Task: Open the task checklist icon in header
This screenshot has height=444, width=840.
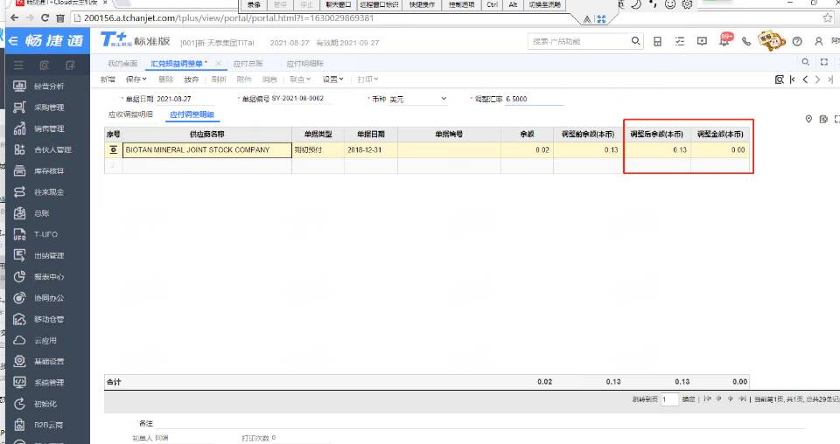Action: 680,41
